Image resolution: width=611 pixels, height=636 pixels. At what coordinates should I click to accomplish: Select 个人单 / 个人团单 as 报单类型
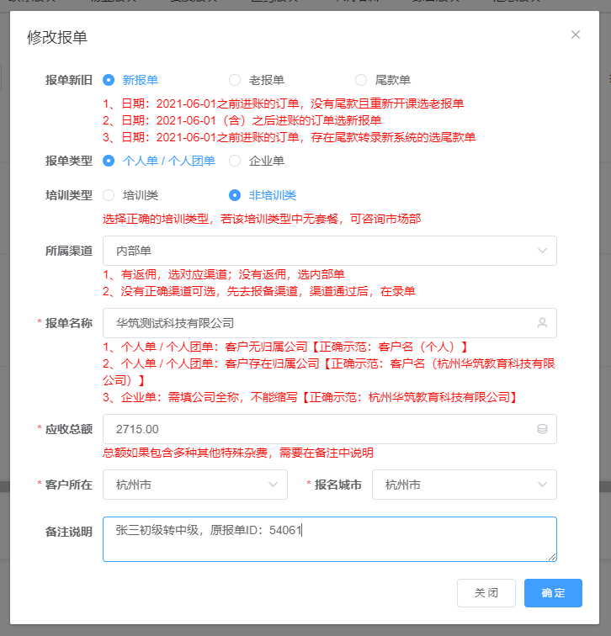[109, 161]
